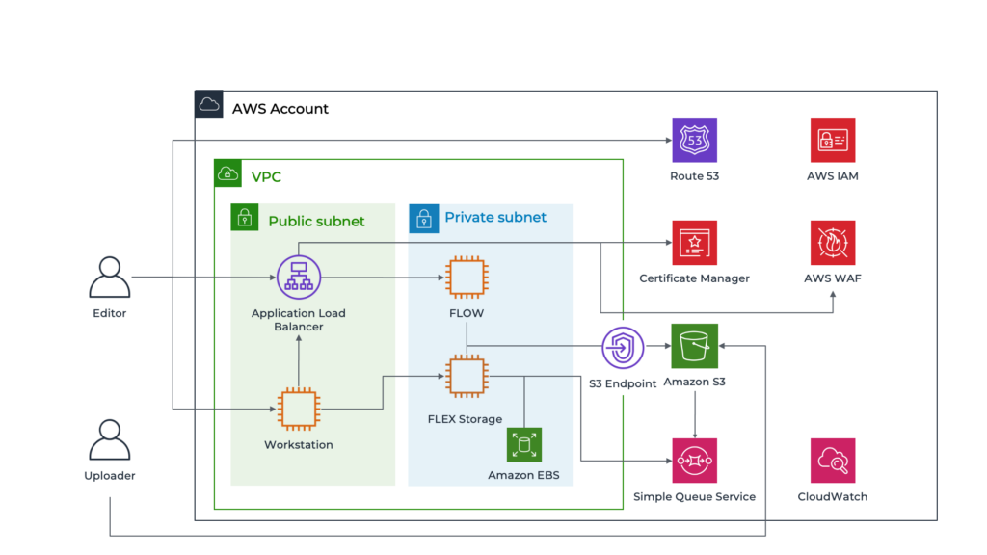Select the AWS IAM icon

[x=833, y=140]
